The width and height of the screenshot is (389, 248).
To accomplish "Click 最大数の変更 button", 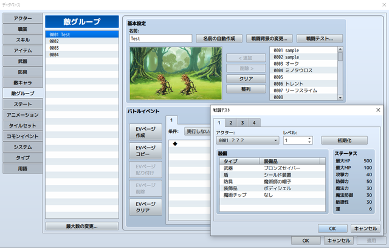I will pyautogui.click(x=82, y=226).
